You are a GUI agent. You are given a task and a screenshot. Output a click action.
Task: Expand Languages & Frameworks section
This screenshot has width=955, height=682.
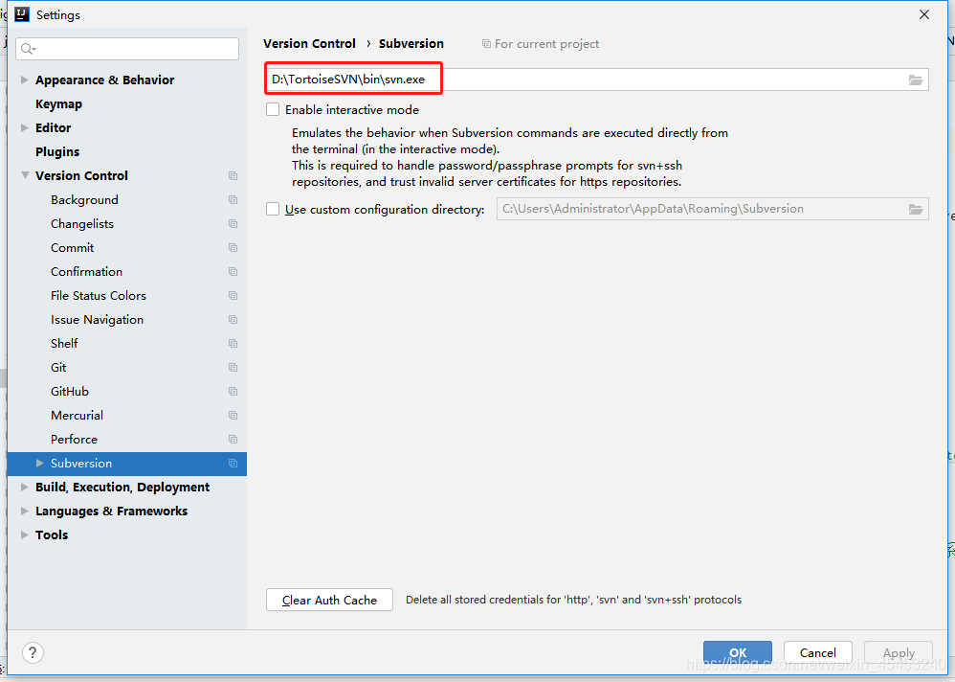coord(24,511)
